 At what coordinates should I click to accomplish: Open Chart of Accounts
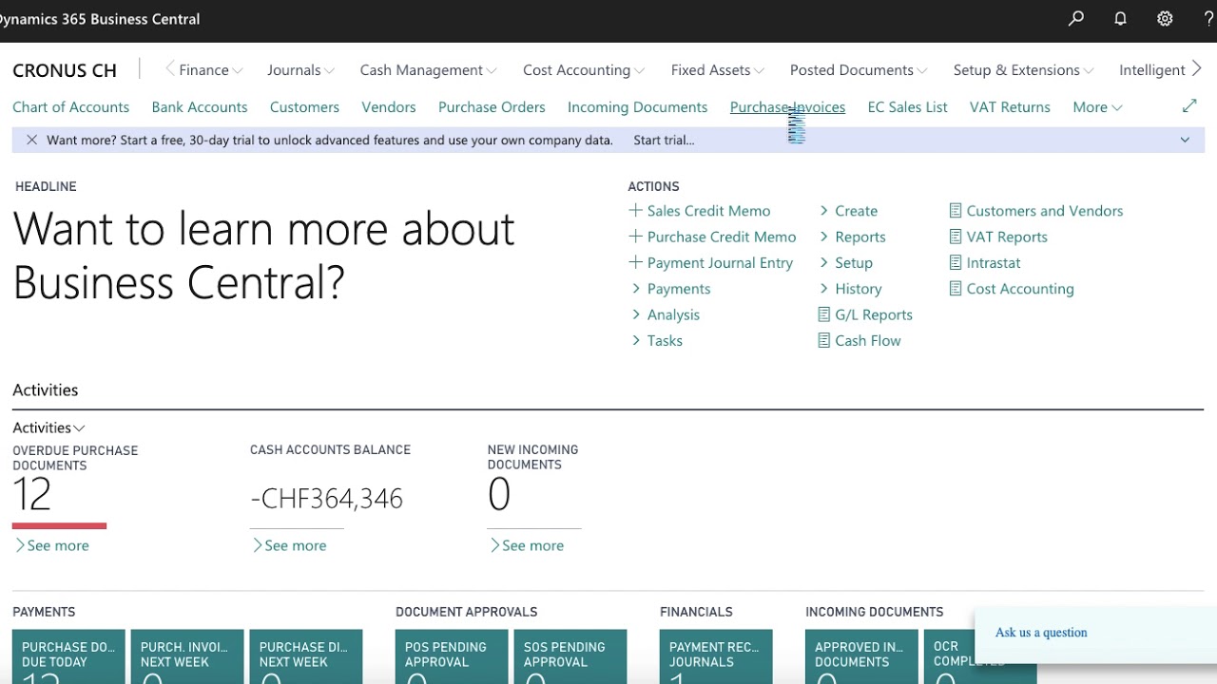tap(70, 107)
